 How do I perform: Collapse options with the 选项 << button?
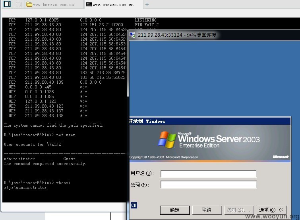(x=271, y=210)
